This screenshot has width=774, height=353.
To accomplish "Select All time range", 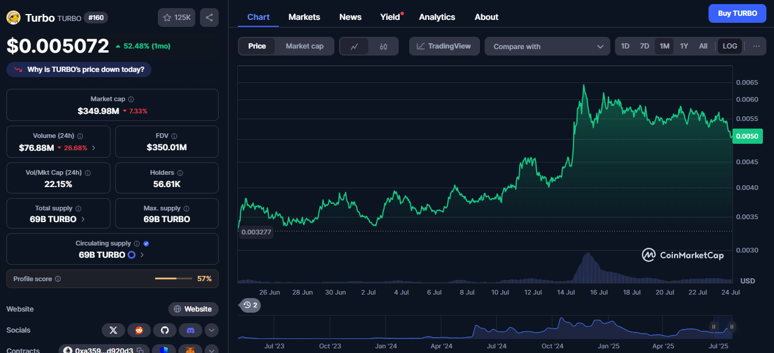I will tap(703, 46).
